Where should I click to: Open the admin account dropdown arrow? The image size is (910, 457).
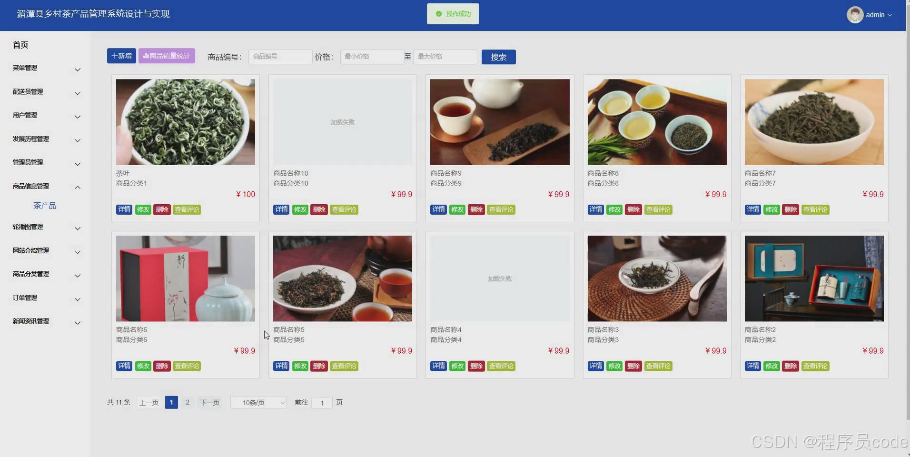[890, 15]
